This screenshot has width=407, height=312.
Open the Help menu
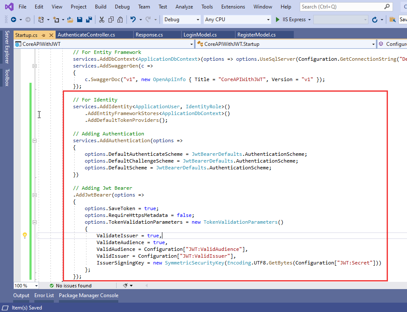286,7
